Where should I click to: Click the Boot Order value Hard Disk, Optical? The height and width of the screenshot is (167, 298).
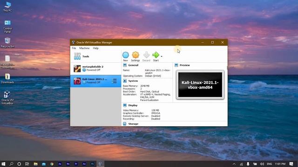click(149, 92)
